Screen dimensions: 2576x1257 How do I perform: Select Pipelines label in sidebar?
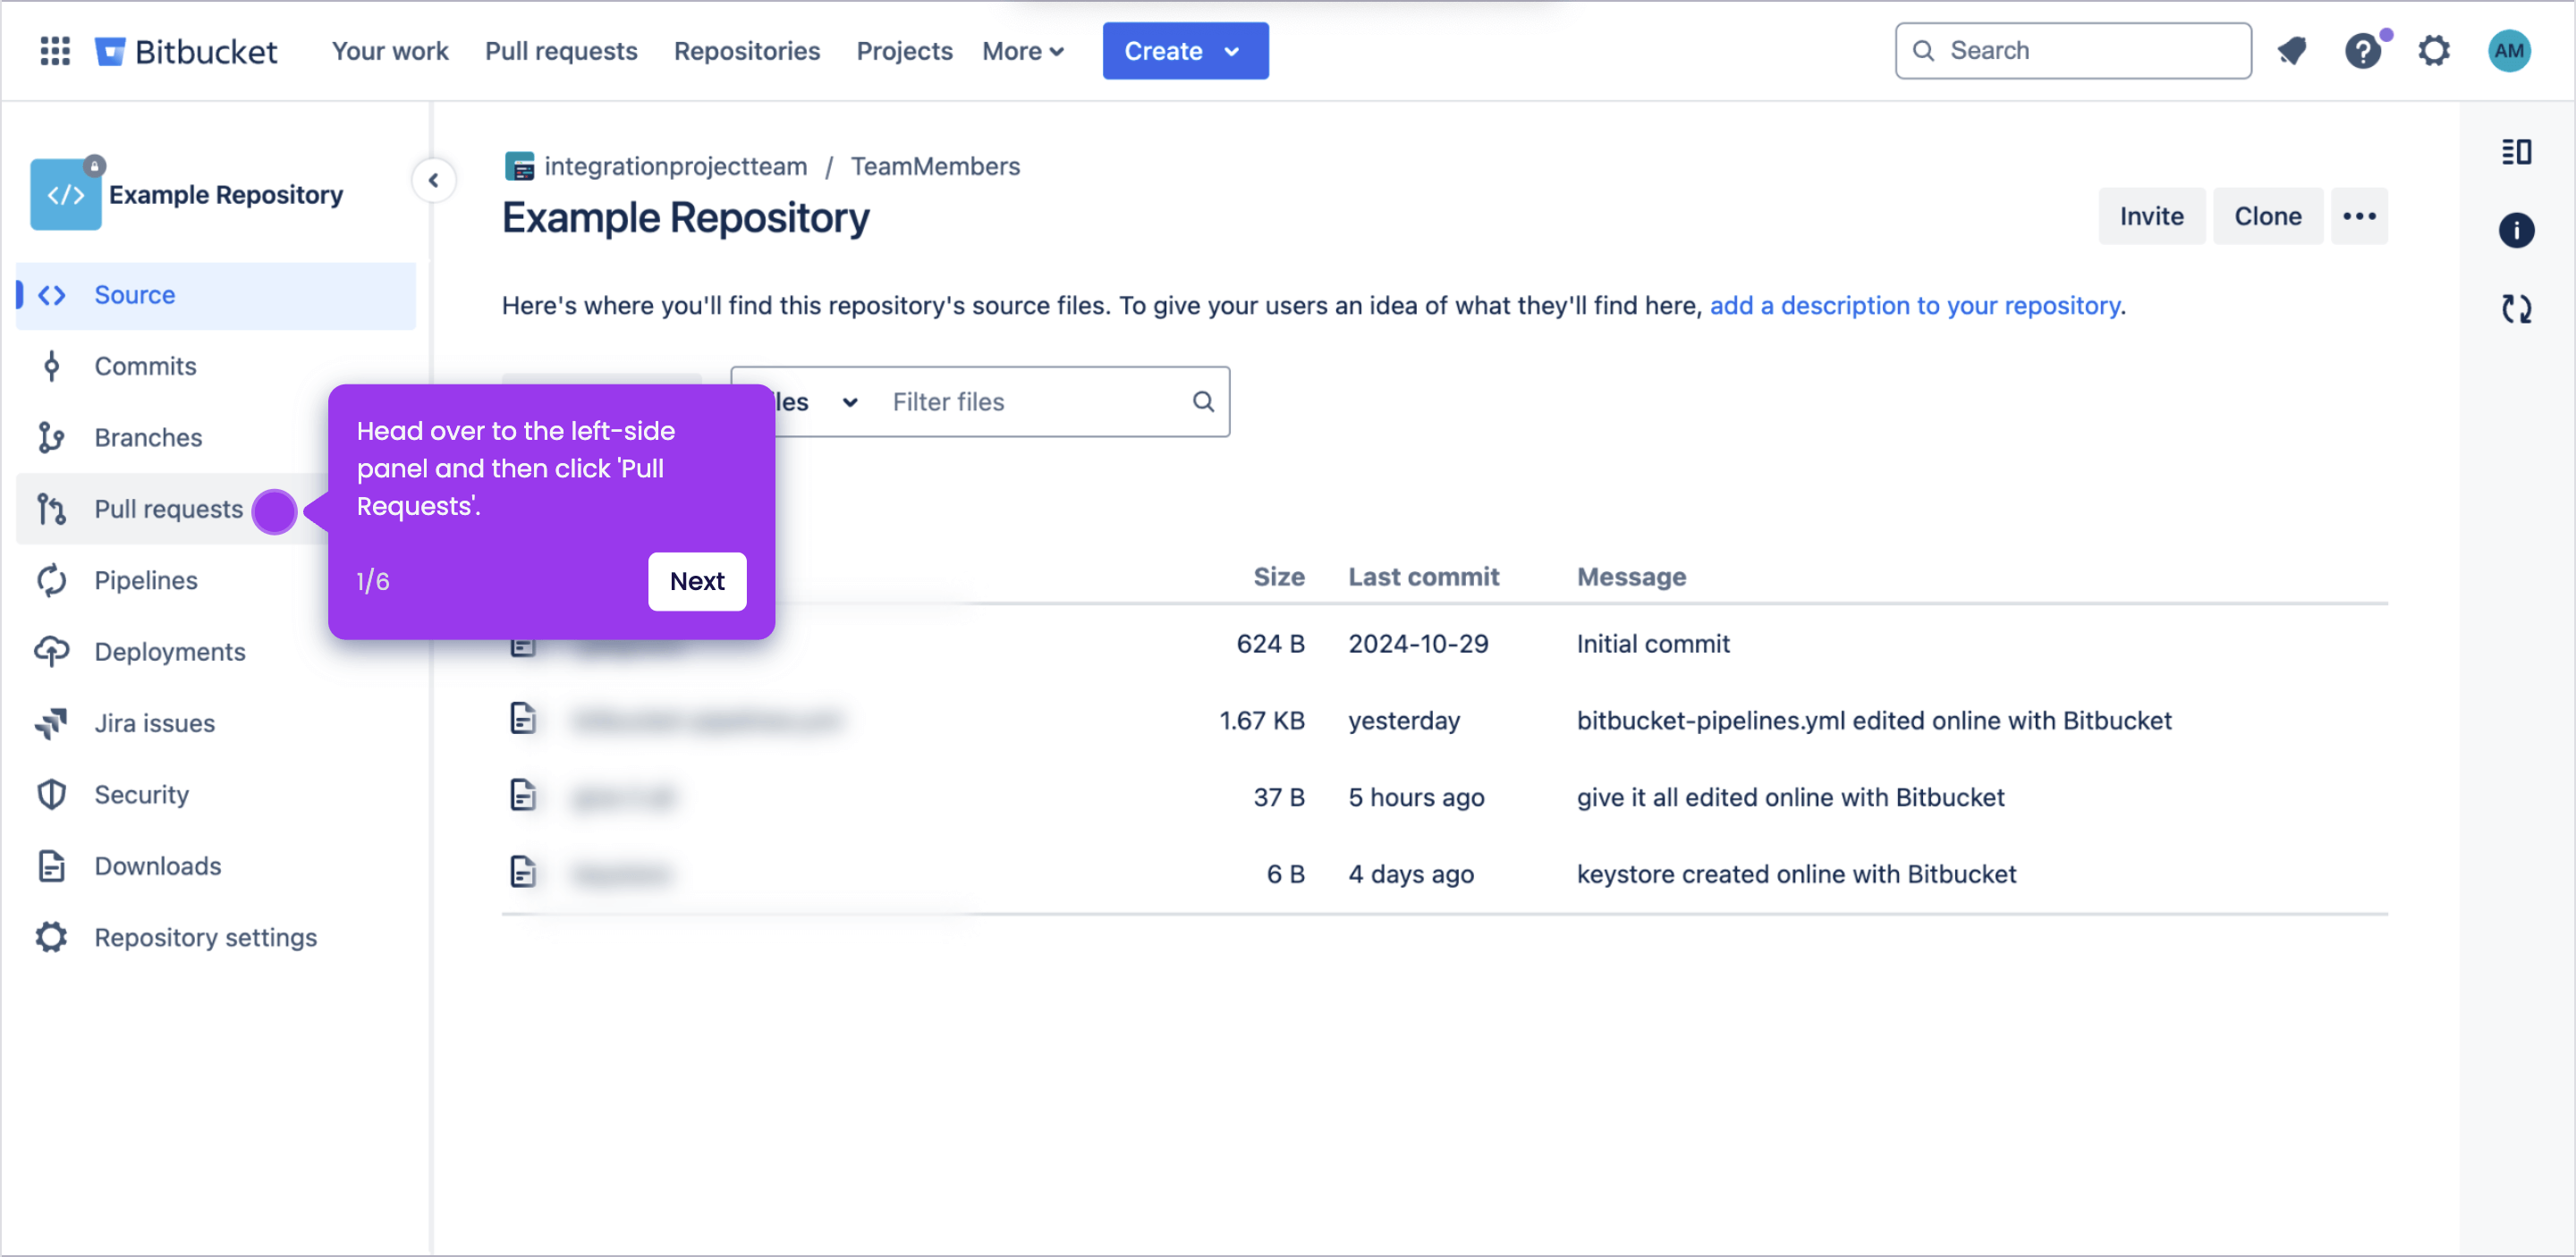tap(146, 579)
